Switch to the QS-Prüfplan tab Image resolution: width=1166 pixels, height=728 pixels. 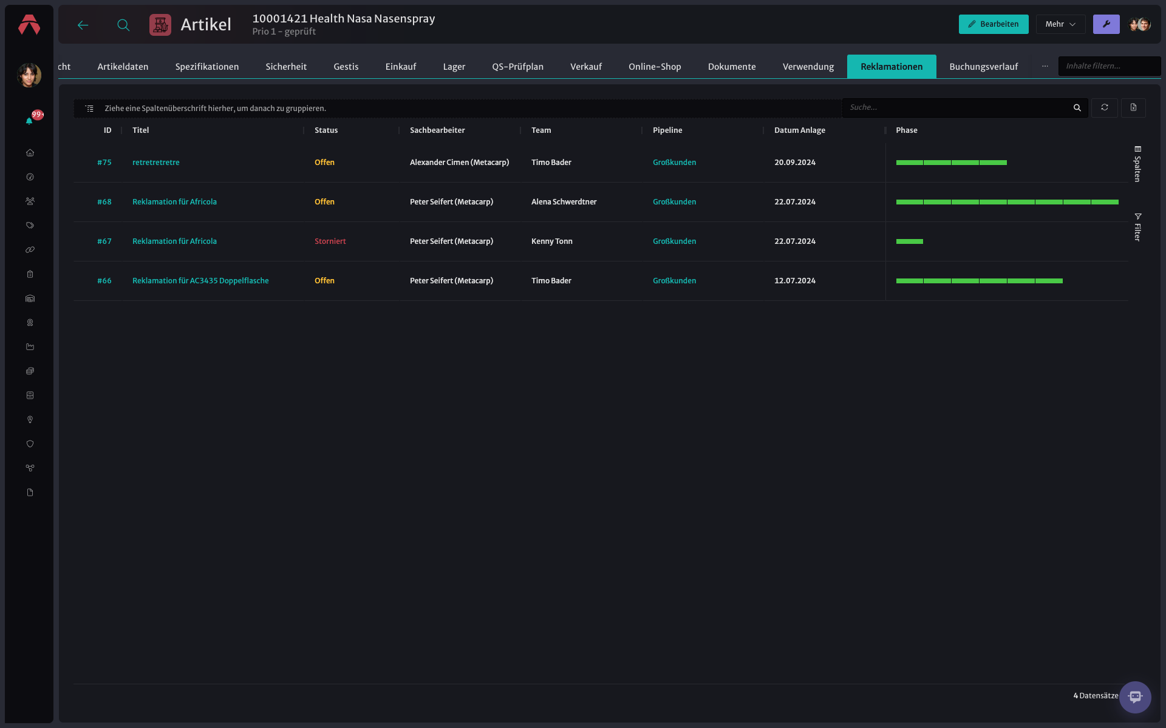(x=517, y=67)
